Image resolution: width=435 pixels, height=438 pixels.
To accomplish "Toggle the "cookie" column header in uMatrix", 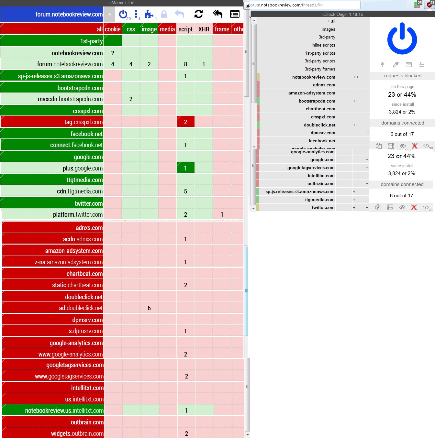I will [x=113, y=29].
